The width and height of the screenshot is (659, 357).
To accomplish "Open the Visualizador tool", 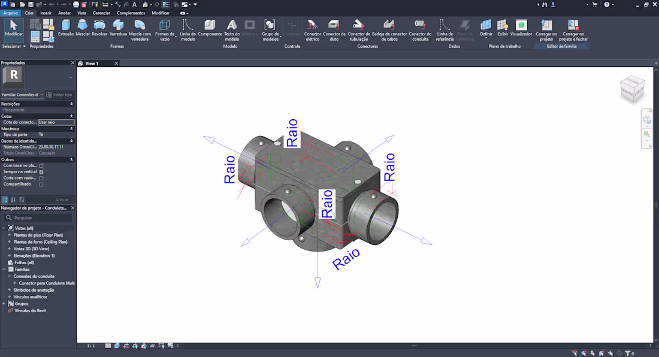I will (x=520, y=29).
